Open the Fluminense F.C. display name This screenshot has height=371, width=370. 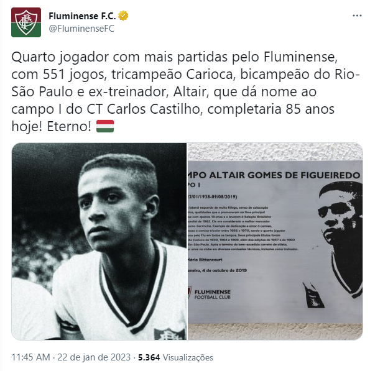point(82,16)
